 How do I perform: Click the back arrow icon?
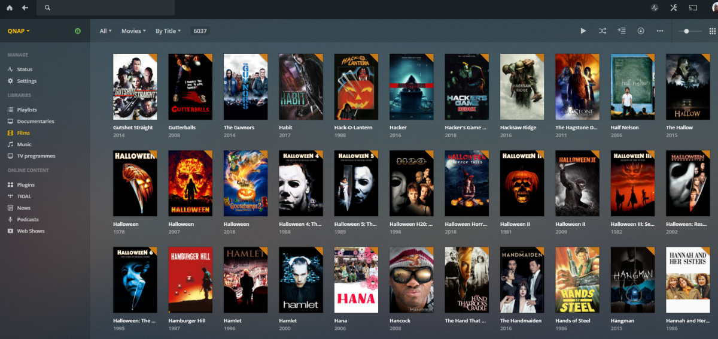(x=25, y=8)
